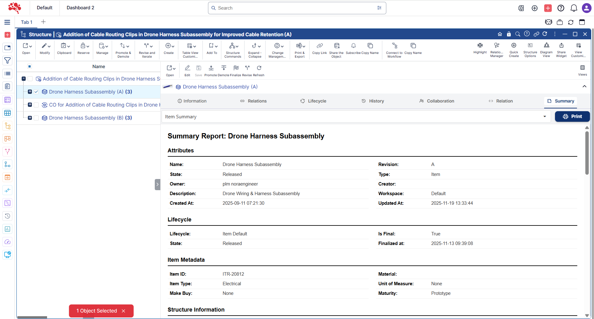Switch to the Lifecycle tab
The image size is (594, 319).
[313, 101]
